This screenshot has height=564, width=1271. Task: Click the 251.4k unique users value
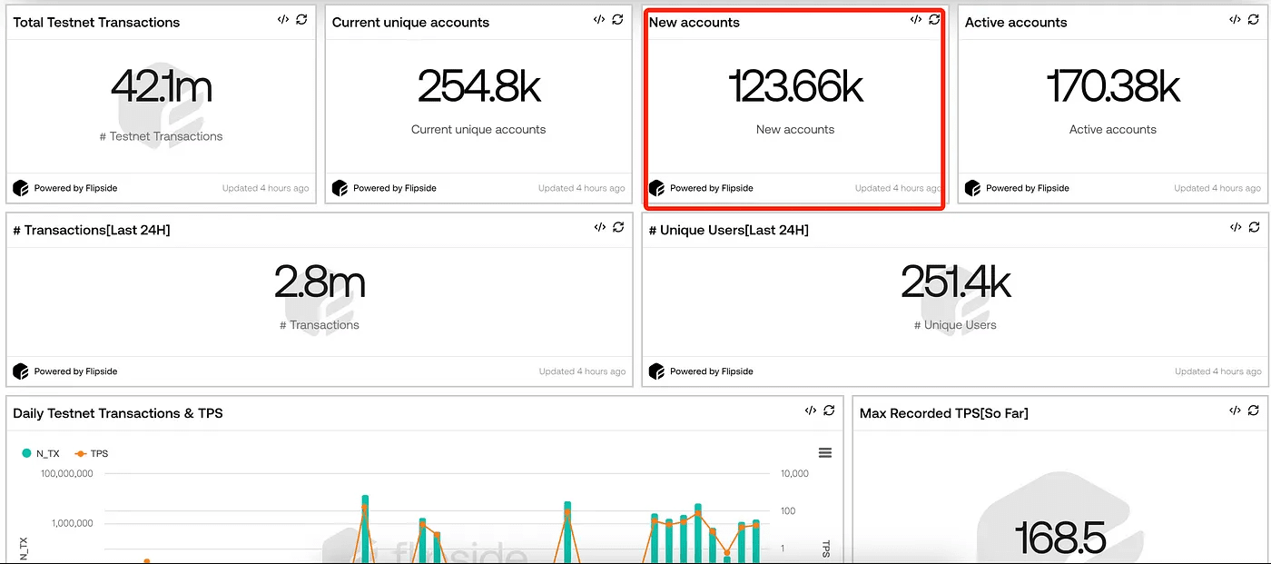pyautogui.click(x=955, y=282)
